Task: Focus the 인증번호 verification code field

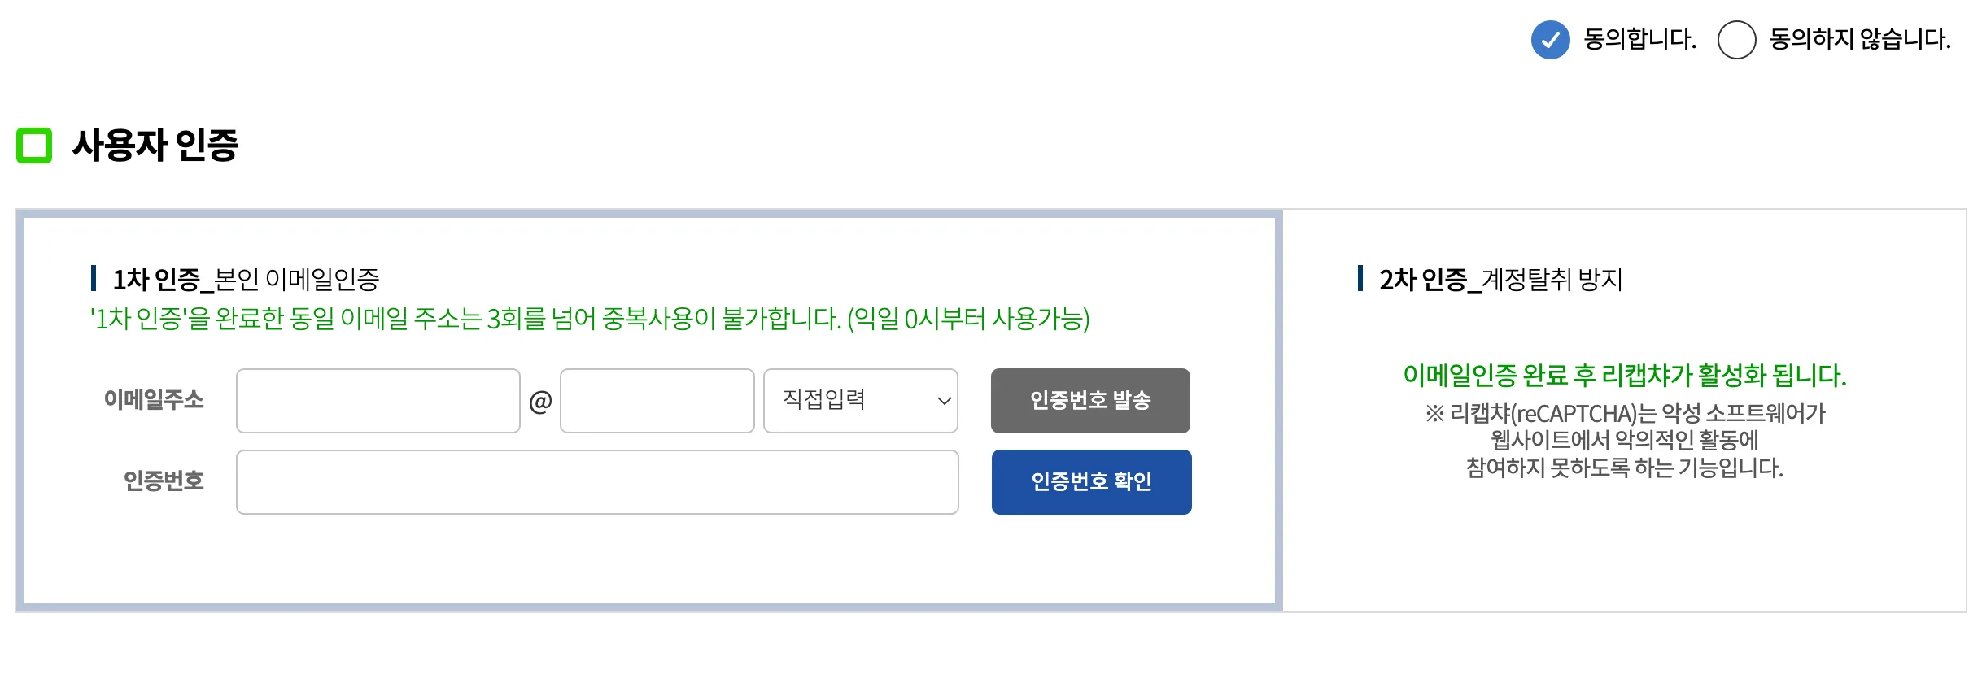Action: [x=597, y=482]
